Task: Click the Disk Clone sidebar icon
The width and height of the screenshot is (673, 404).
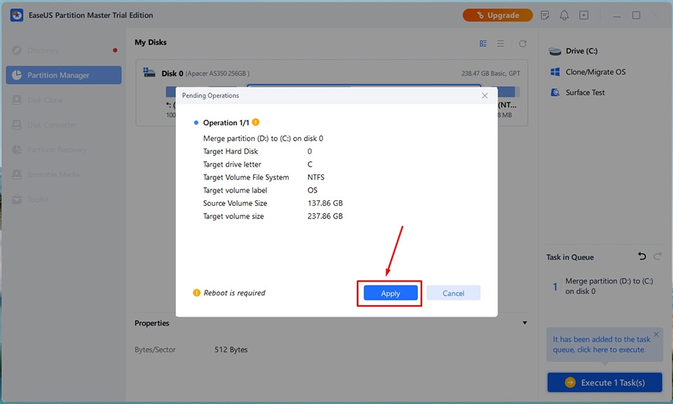Action: click(x=17, y=100)
